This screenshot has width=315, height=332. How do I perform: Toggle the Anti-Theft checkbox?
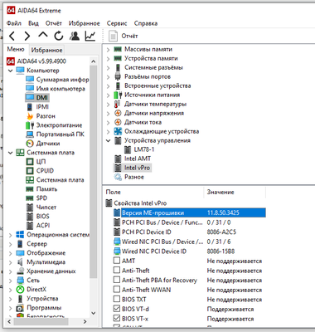pos(117,270)
